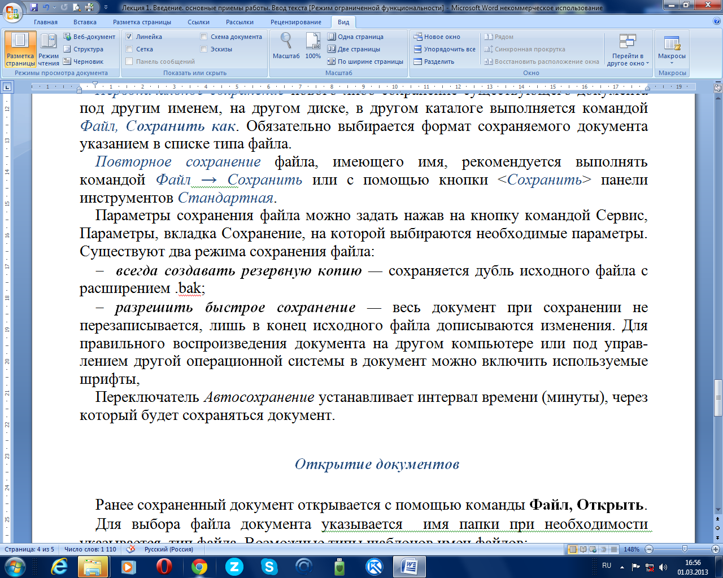
Task: Open Перейти в другое окно dropdown
Action: coord(628,50)
